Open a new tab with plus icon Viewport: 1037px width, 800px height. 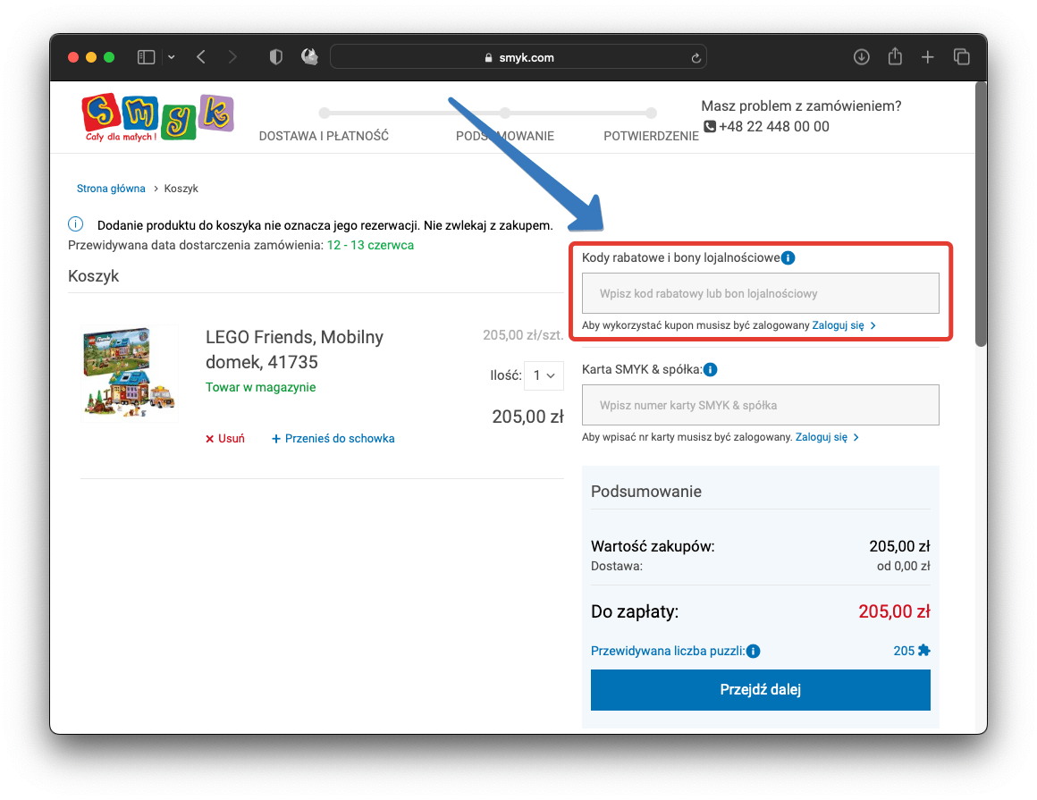pyautogui.click(x=928, y=57)
